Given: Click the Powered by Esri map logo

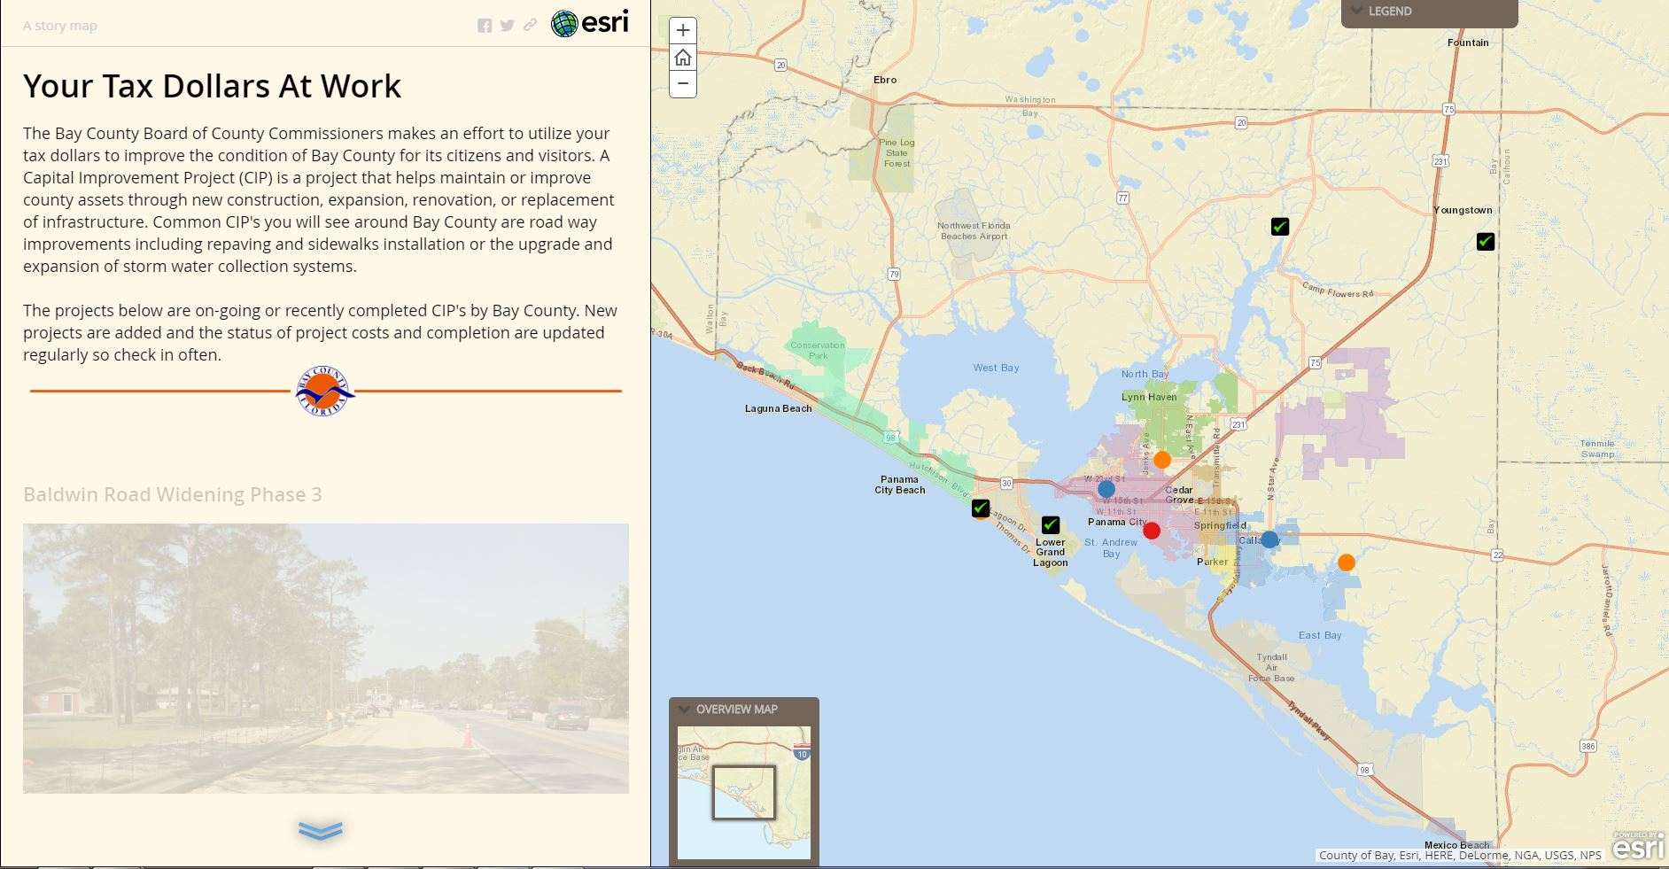Looking at the screenshot, I should point(1638,846).
